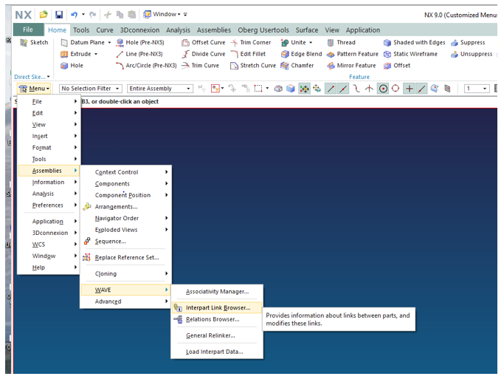Click Replace Reference Set entry

pos(126,257)
